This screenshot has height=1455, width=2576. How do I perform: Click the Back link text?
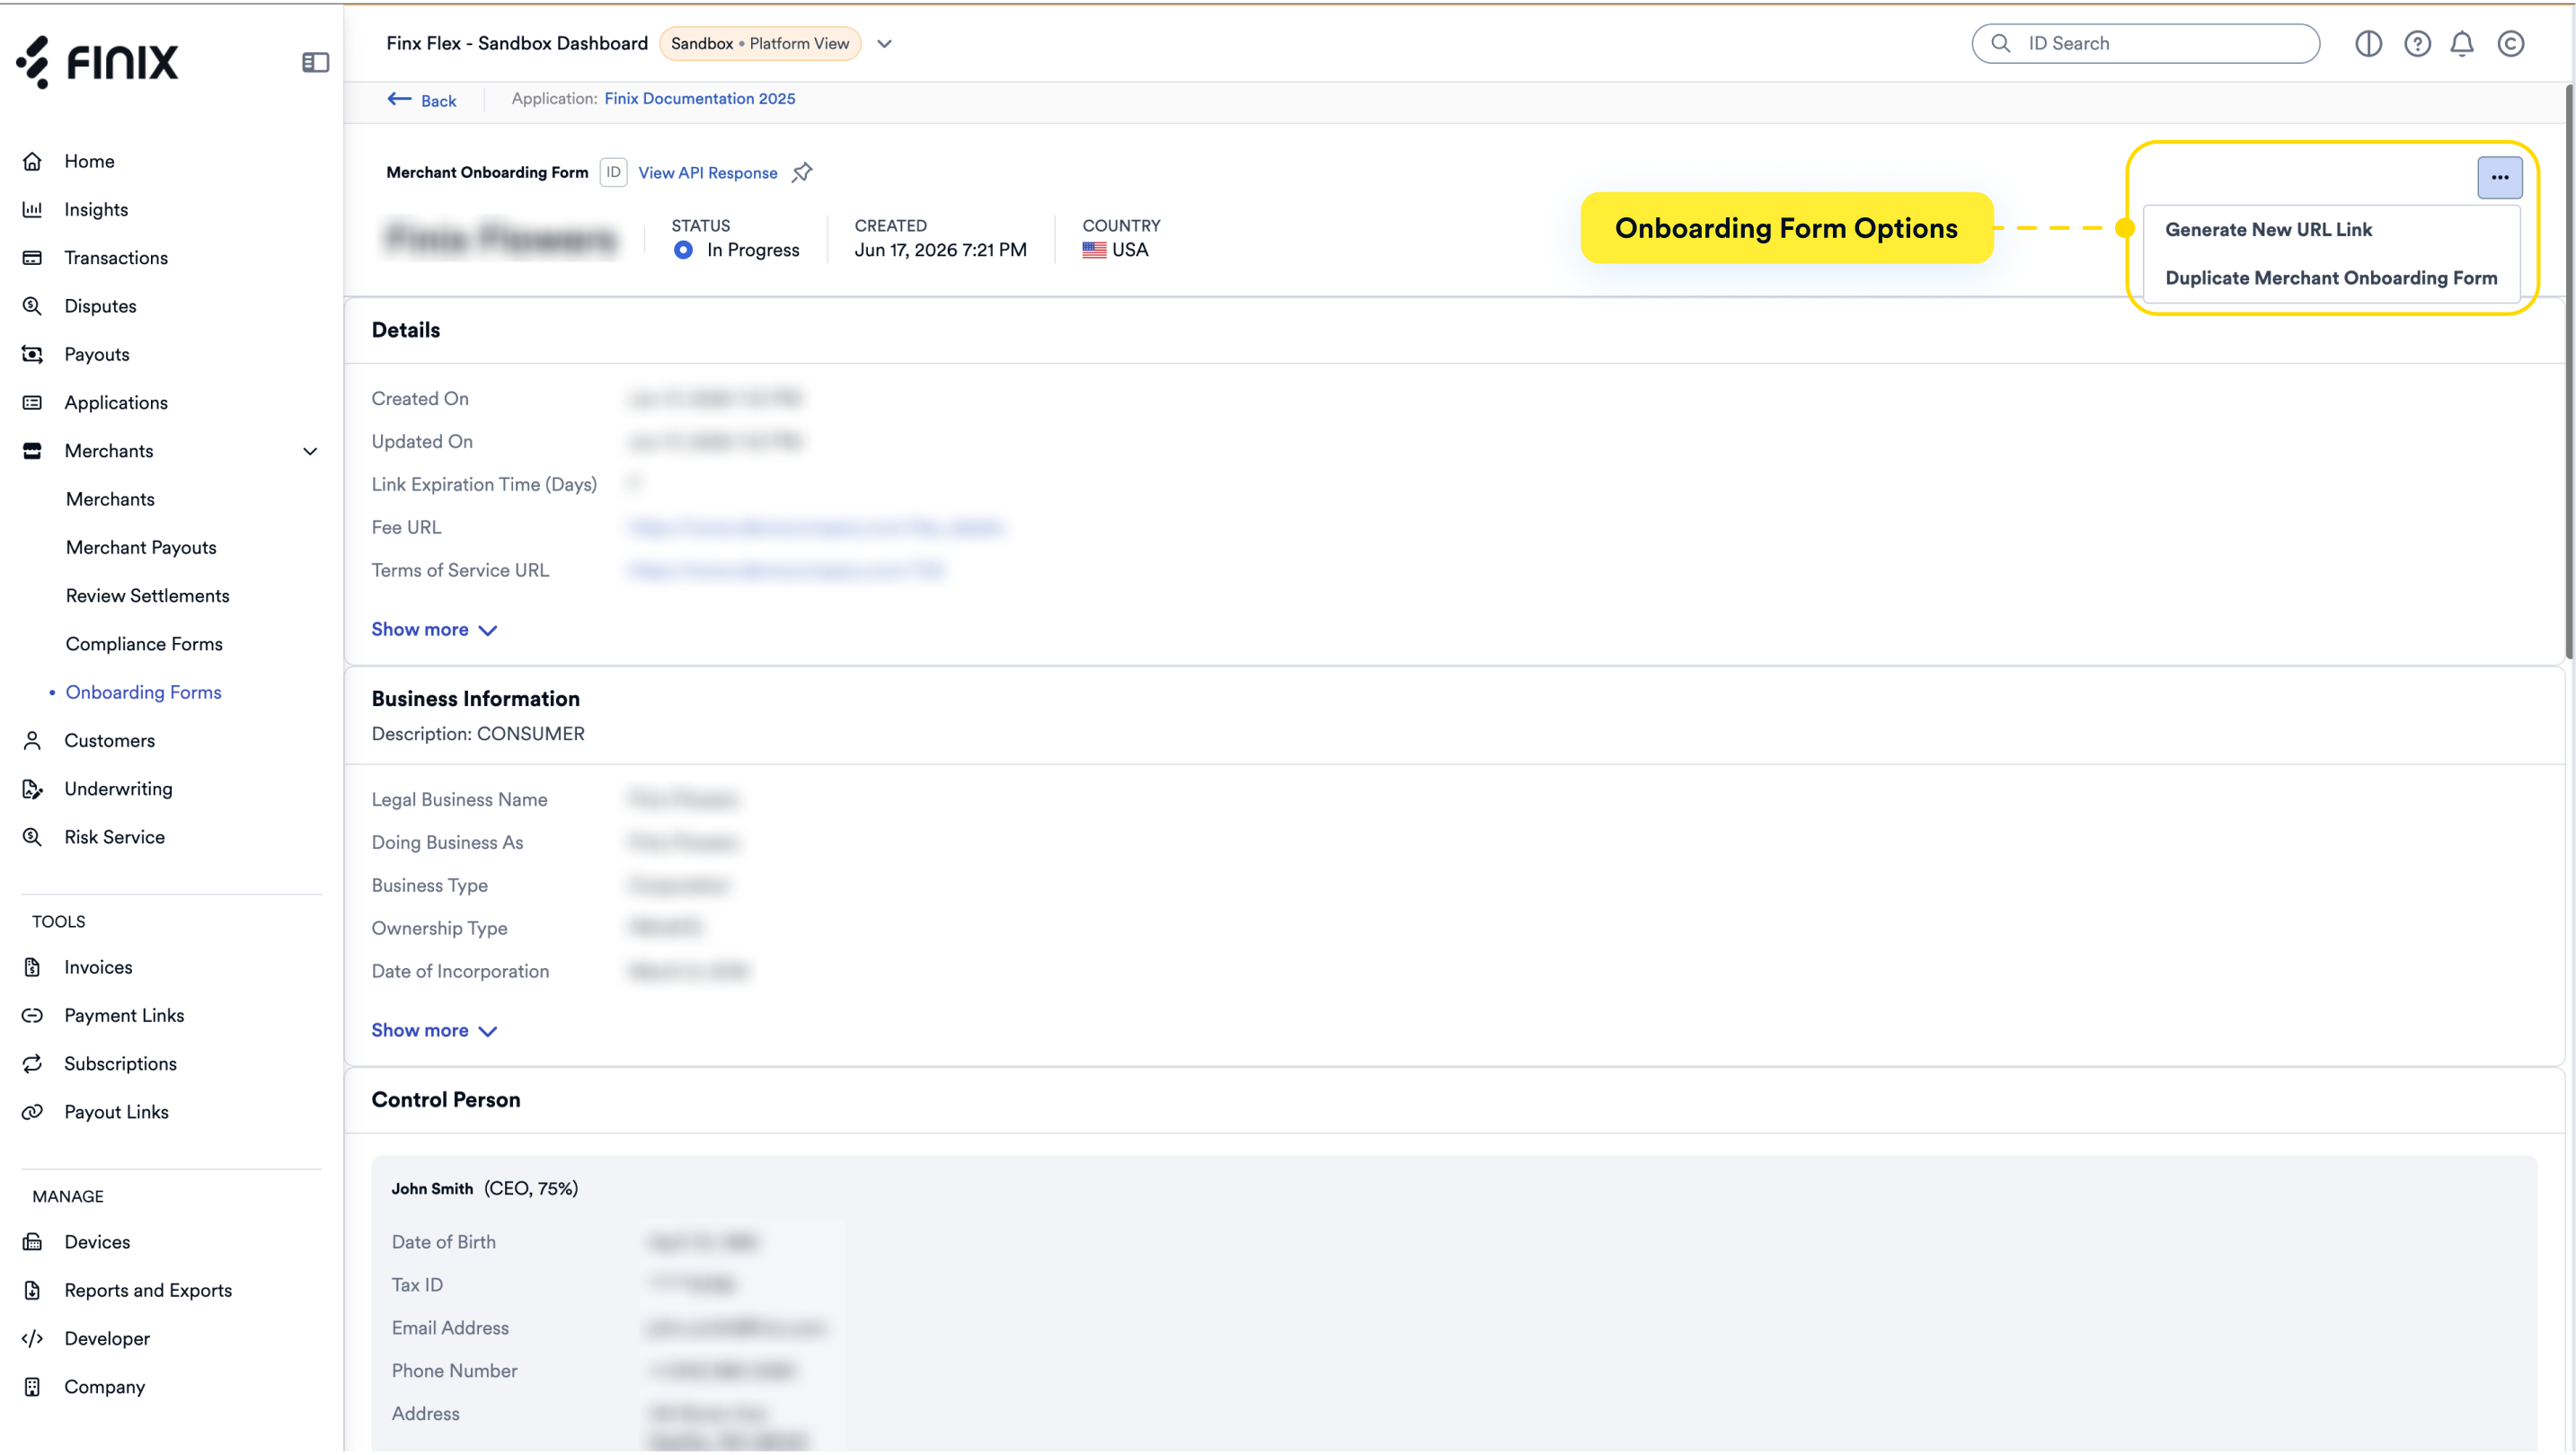[x=439, y=101]
